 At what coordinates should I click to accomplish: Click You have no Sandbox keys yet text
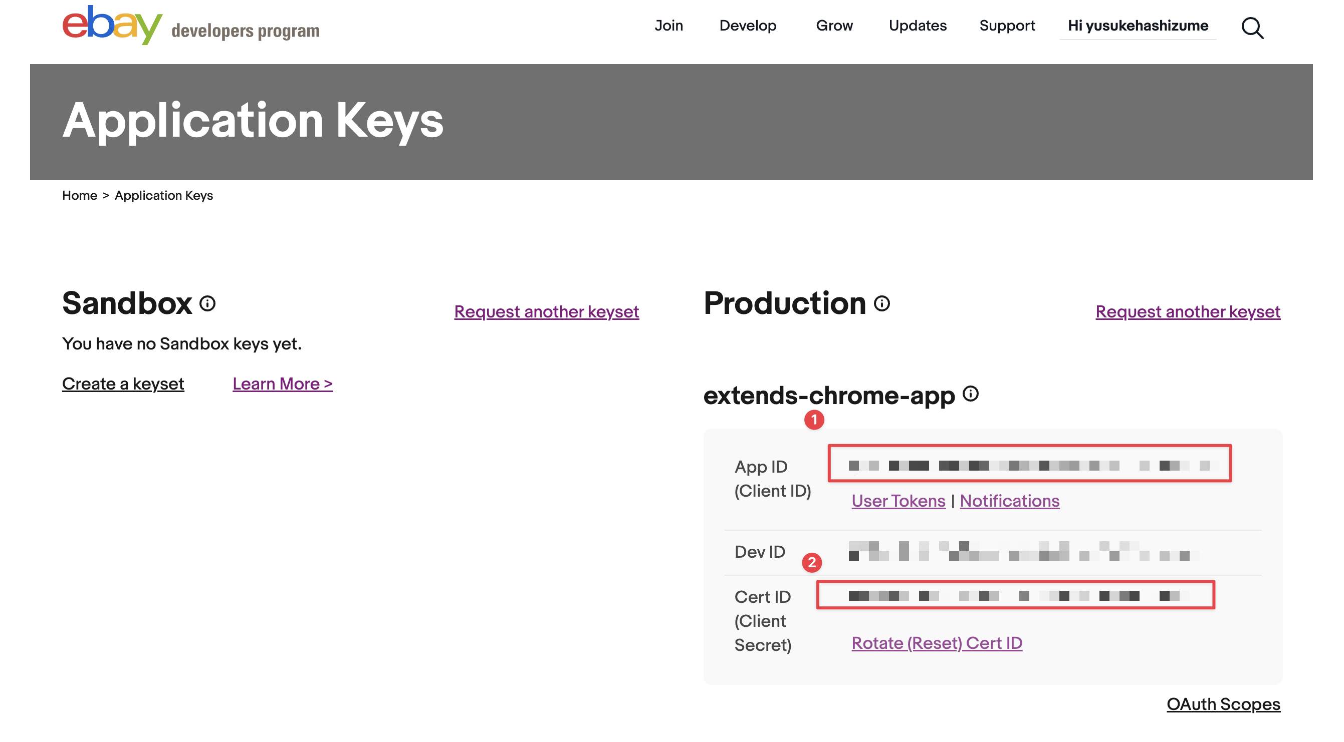point(181,343)
